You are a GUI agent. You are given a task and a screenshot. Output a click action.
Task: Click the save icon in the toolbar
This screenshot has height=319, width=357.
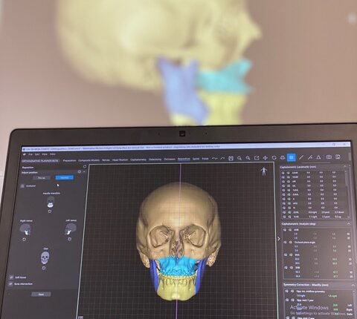pos(231,158)
